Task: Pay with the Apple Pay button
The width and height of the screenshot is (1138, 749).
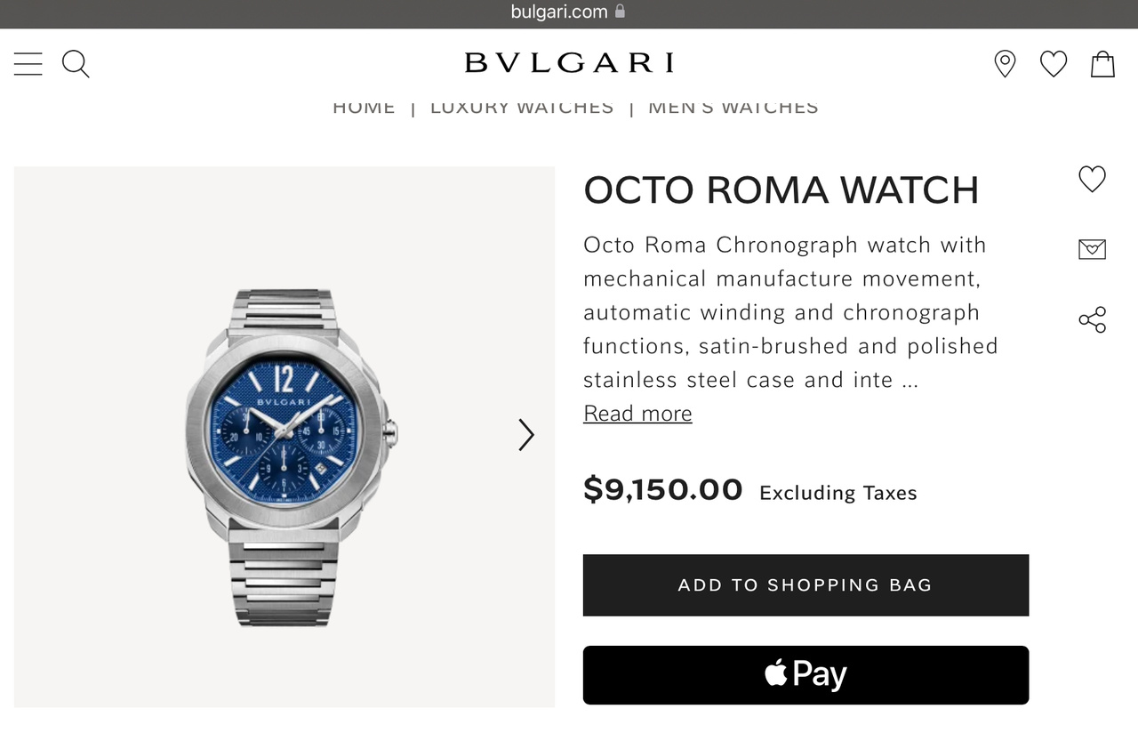Action: click(x=805, y=675)
